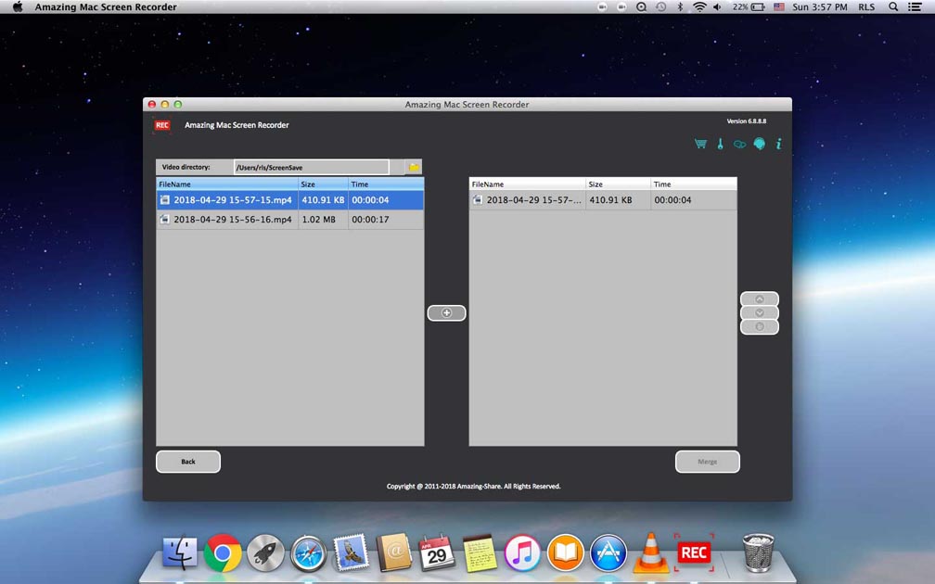Move merge item up with arrow button

(759, 298)
